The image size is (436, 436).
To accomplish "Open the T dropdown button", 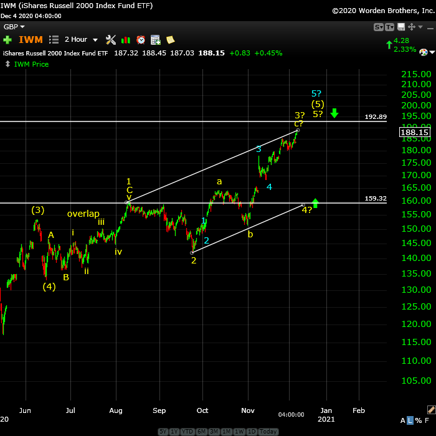I will click(389, 27).
